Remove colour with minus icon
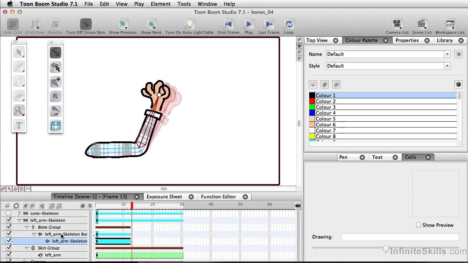Image resolution: width=468 pixels, height=263 pixels. coord(336,84)
